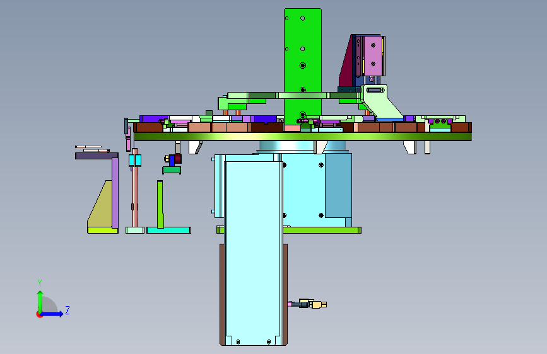This screenshot has height=354, width=547.
Task: Click the blue Z axis arrow of the triad
Action: point(52,314)
